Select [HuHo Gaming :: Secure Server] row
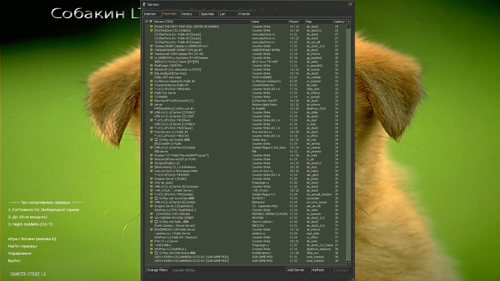Viewport: 500px width, 281px height. 245,226
